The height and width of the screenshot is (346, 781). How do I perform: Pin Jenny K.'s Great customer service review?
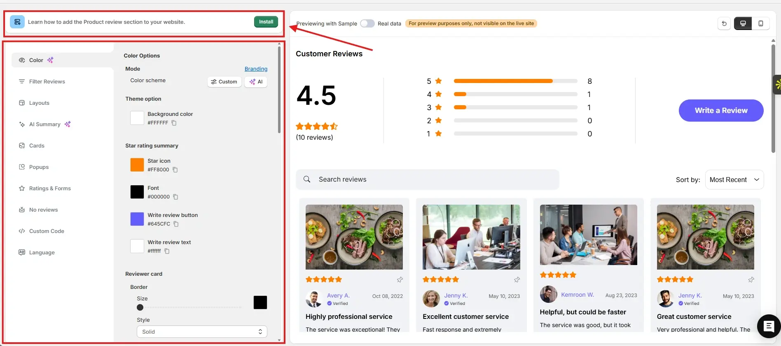coord(751,280)
